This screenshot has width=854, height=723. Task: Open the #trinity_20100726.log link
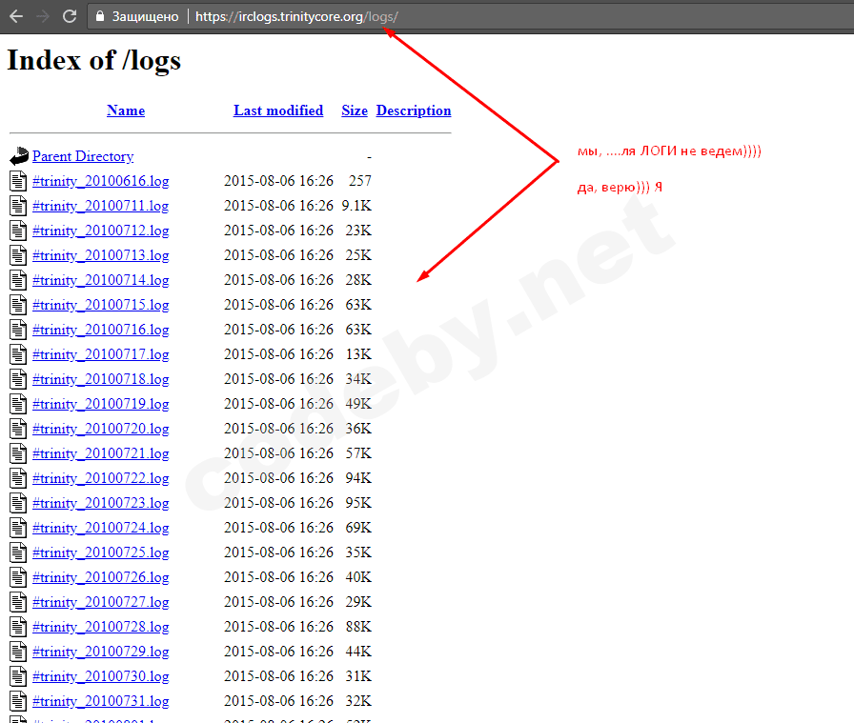click(x=101, y=577)
